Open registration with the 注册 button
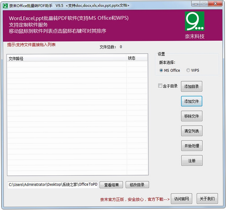Image resolution: width=226 pixels, height=210 pixels. coord(192,160)
